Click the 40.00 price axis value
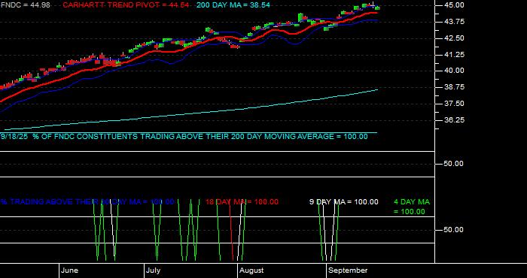This screenshot has height=278, width=527. [455, 71]
